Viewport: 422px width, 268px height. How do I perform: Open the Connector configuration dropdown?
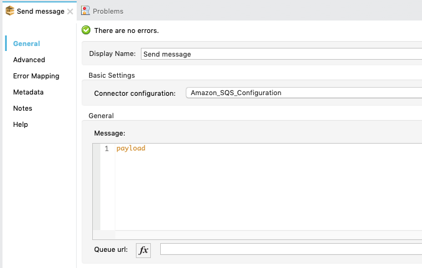tap(304, 93)
